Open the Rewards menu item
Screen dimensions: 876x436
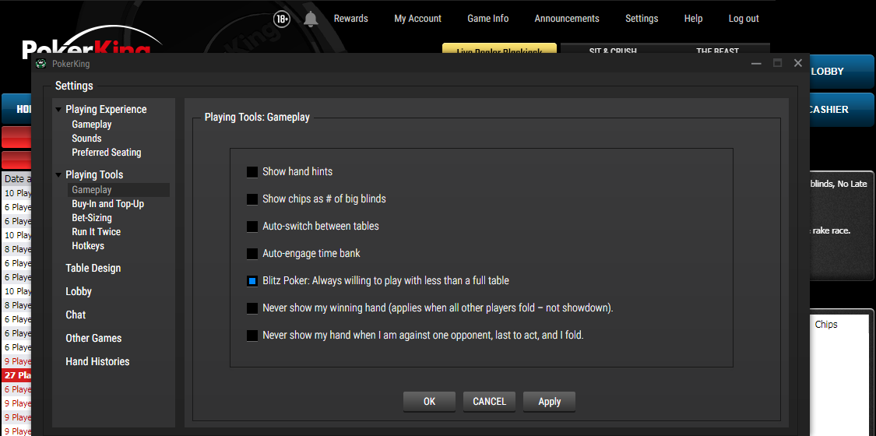[350, 19]
